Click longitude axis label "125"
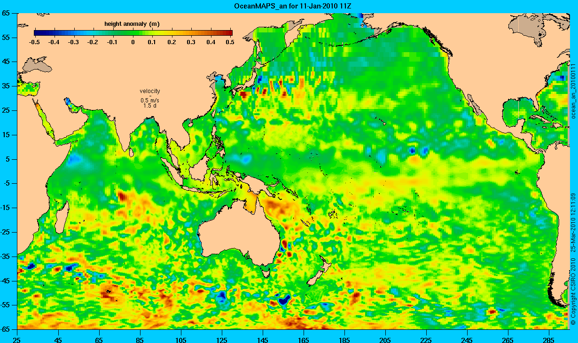578x343 pixels. (222, 339)
